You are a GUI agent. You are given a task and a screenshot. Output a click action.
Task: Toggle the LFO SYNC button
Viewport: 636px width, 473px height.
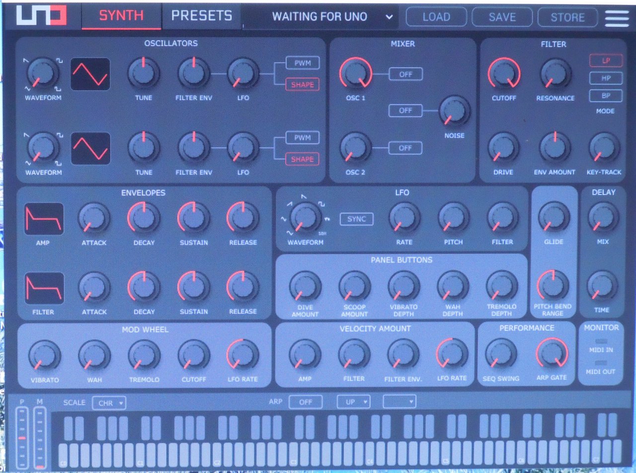[x=357, y=219]
